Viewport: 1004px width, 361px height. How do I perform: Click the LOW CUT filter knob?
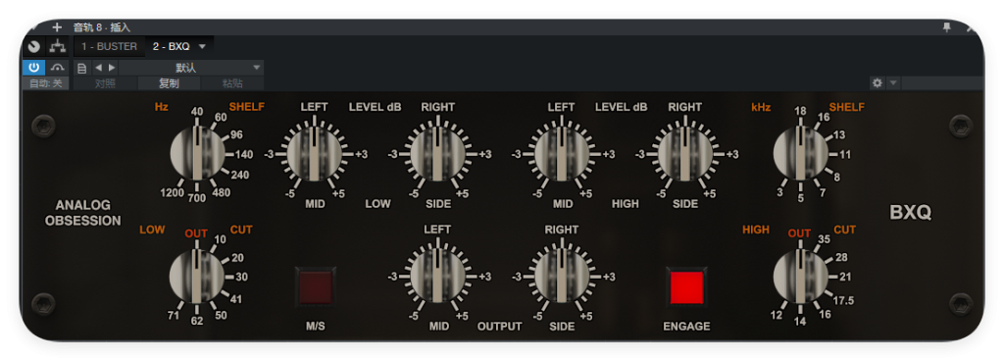click(x=196, y=277)
